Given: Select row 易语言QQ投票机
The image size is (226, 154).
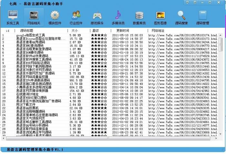Looking at the screenshot, I should tap(109, 108).
